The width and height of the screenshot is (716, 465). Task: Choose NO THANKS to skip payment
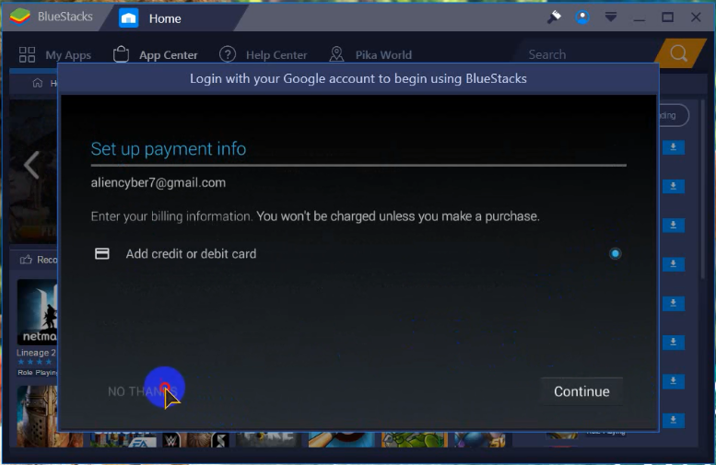pos(143,391)
